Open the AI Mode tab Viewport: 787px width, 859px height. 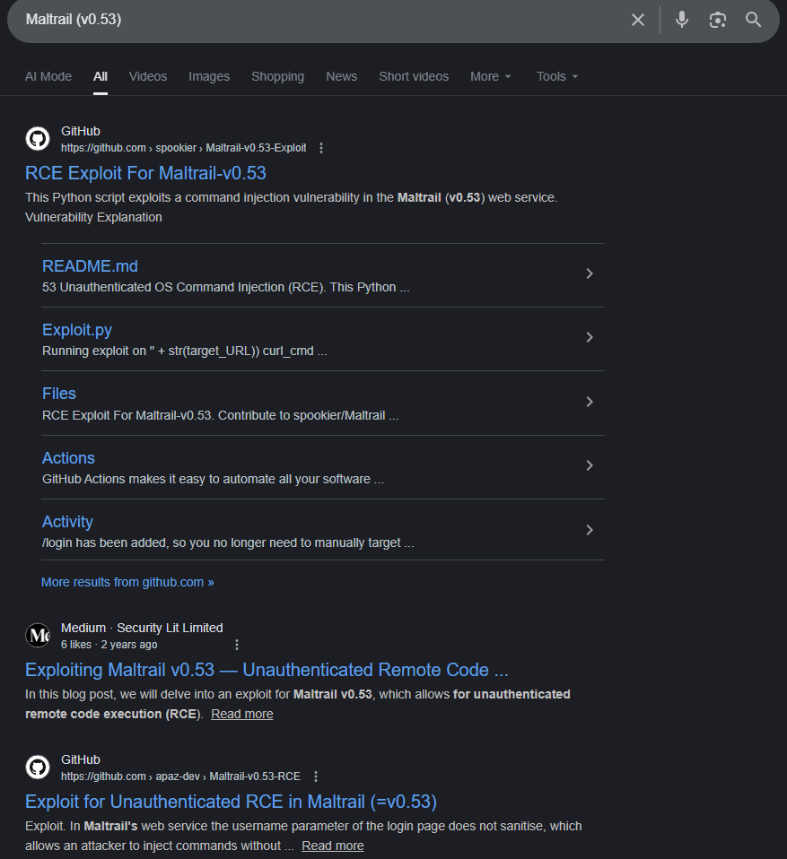pyautogui.click(x=48, y=76)
